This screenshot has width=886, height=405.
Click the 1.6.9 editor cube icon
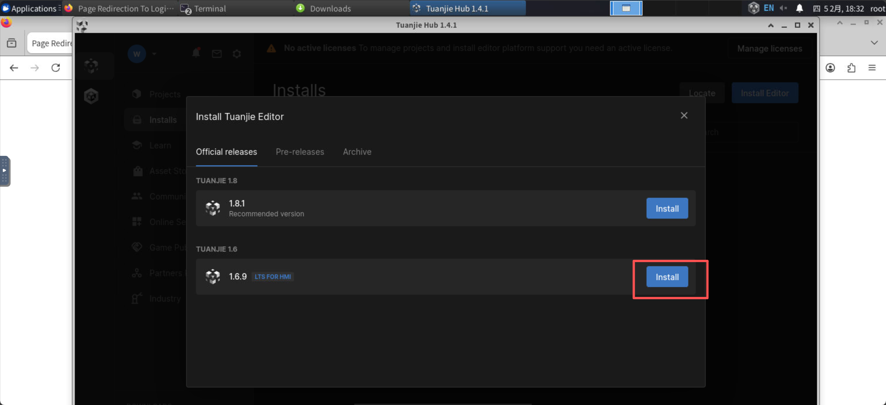click(213, 276)
